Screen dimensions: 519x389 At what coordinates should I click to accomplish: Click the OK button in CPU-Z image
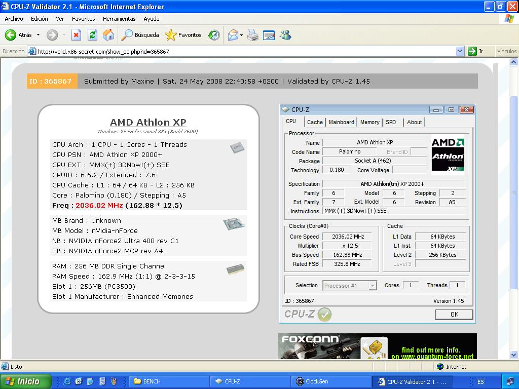pos(454,314)
